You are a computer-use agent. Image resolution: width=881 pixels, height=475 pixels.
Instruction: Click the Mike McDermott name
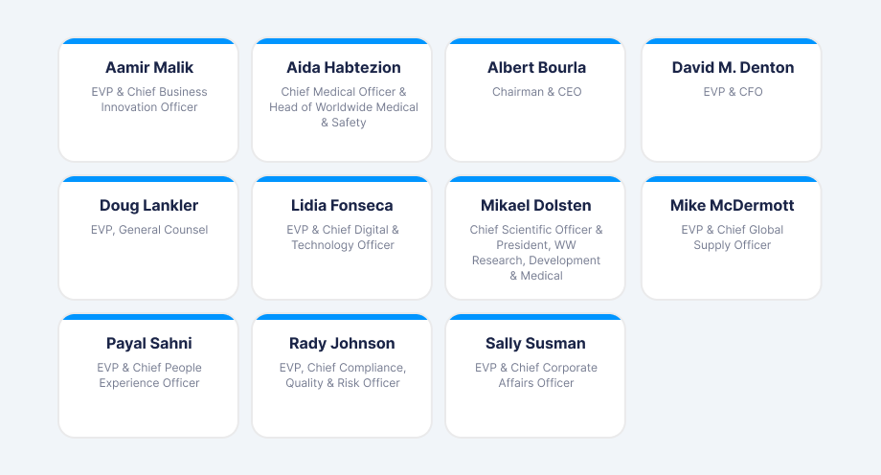[732, 206]
